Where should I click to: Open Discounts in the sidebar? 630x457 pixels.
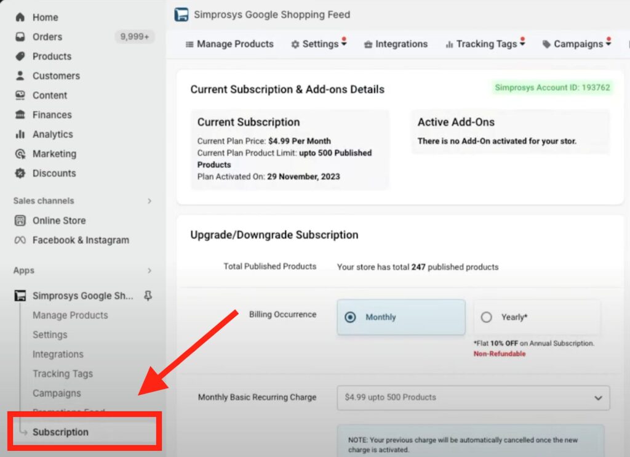(54, 174)
